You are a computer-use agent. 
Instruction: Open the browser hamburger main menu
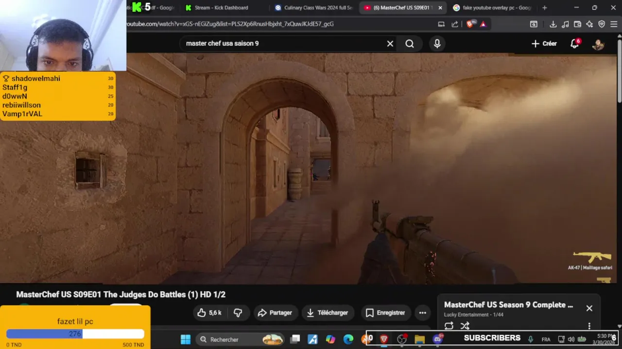(614, 24)
